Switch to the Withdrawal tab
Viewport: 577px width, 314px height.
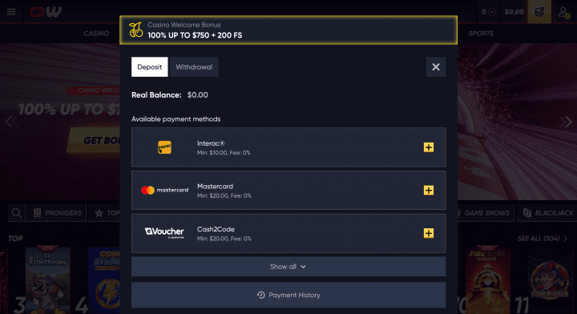(x=194, y=67)
